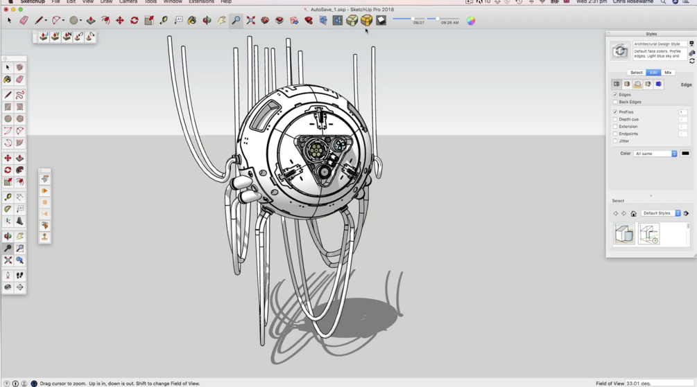Choose the 3D Text tool
The height and width of the screenshot is (387, 697).
(x=19, y=221)
